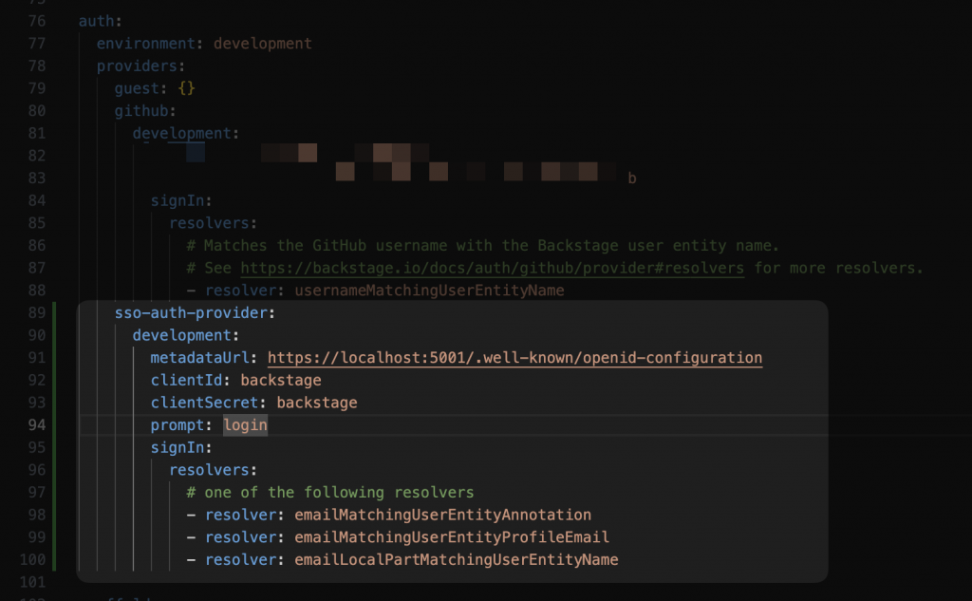Click line number 91 in the gutter

coord(37,358)
